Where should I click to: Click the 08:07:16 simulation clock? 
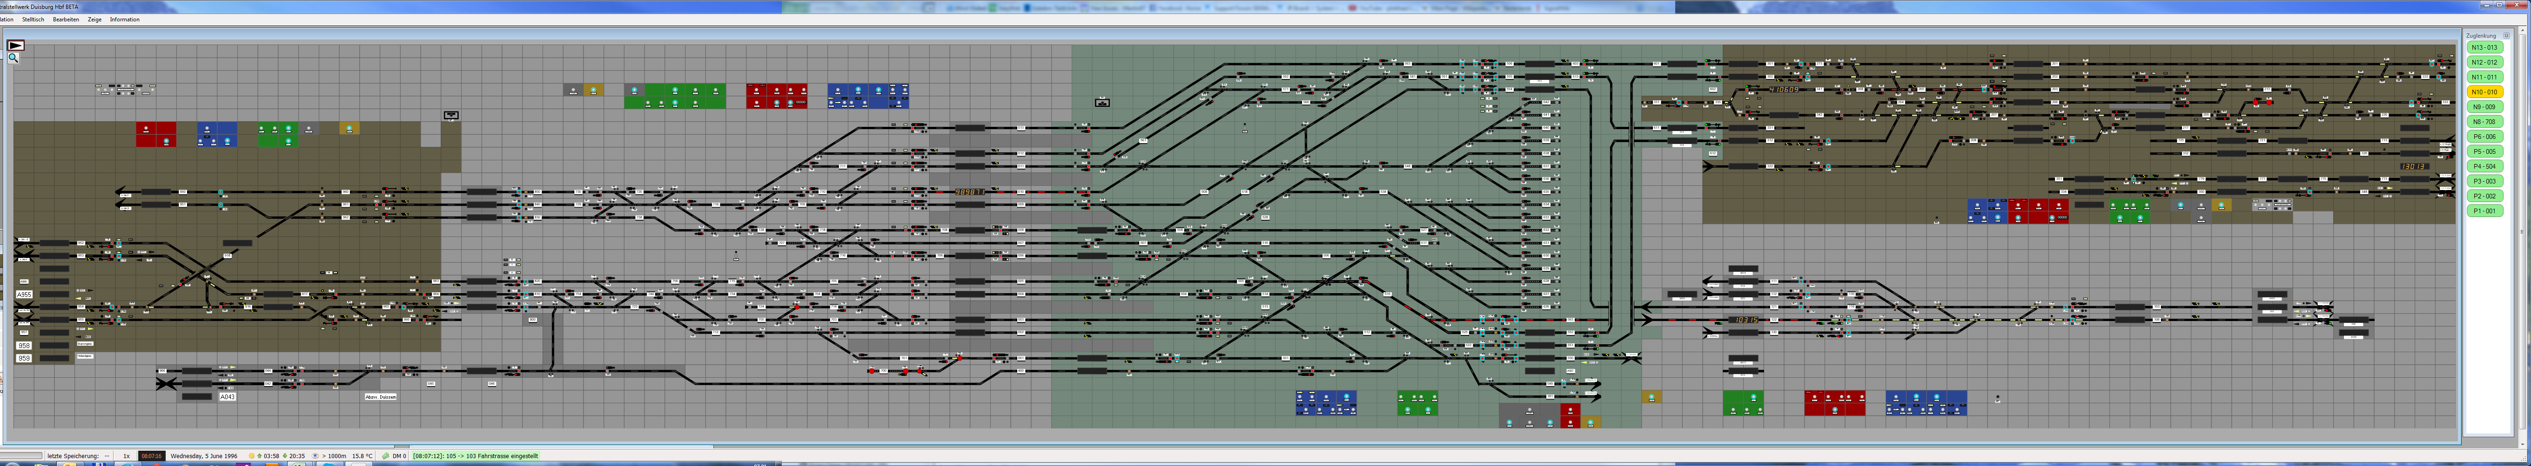(x=152, y=456)
